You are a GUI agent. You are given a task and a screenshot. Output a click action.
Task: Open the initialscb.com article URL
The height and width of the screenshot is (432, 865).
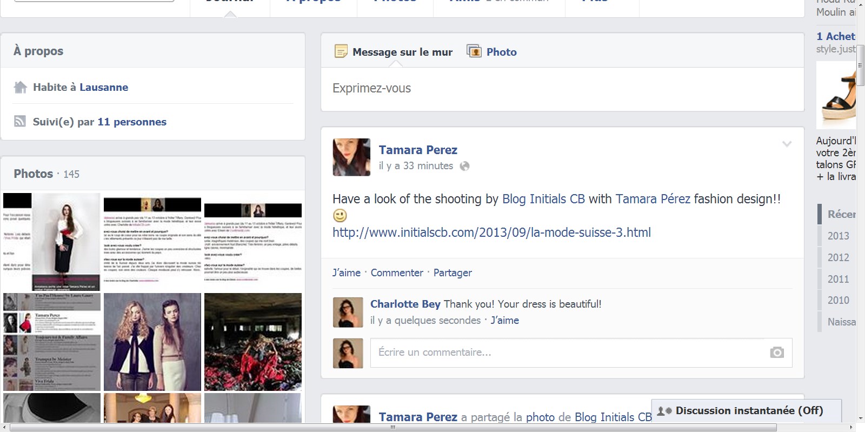click(491, 232)
